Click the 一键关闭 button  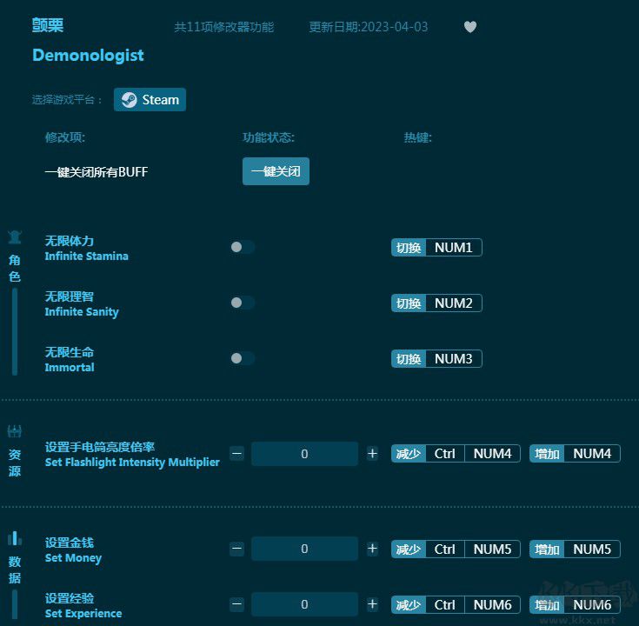(x=276, y=171)
